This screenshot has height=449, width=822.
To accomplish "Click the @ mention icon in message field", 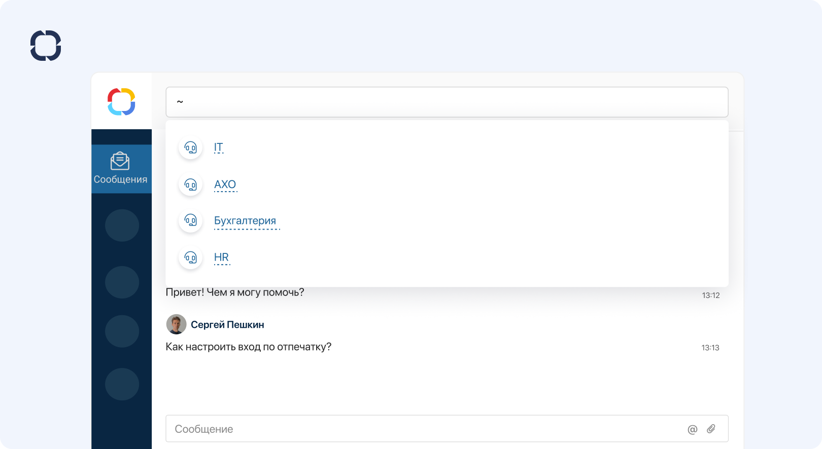I will pyautogui.click(x=692, y=429).
